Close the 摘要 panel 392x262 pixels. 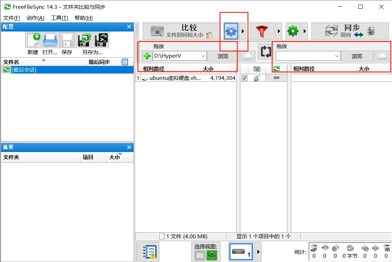click(x=129, y=147)
